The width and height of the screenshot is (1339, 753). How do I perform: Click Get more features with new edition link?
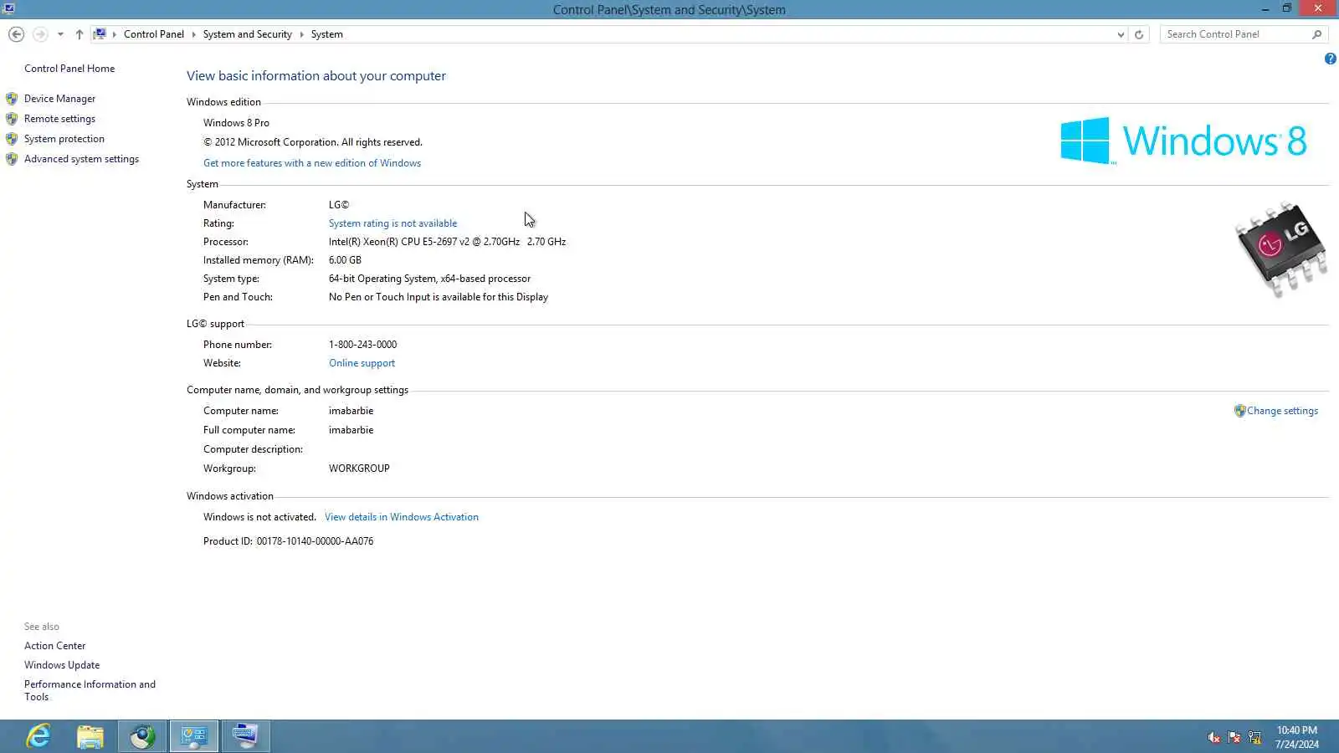(312, 163)
